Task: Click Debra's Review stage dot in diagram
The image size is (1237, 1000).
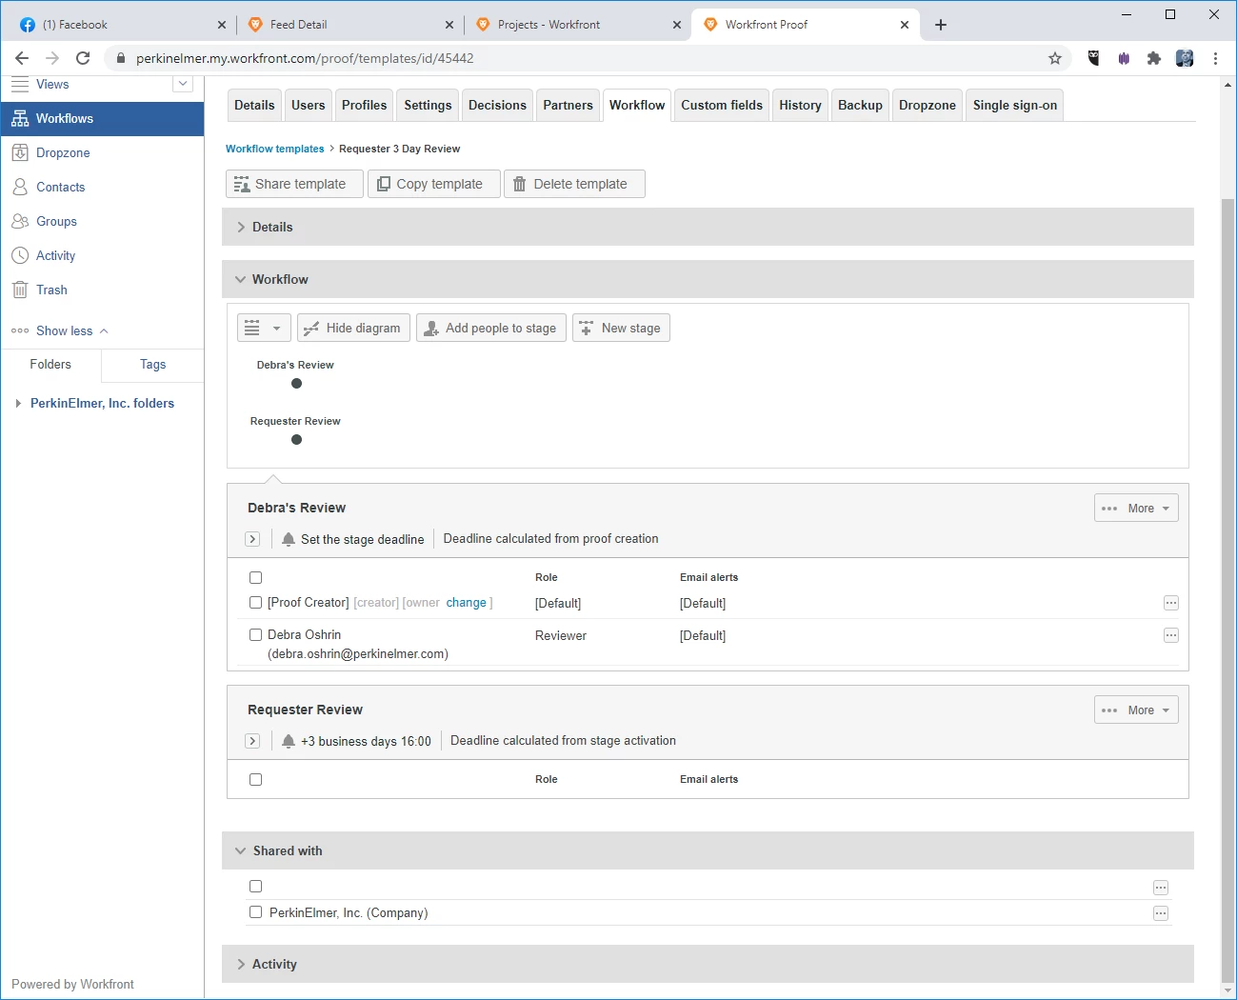Action: coord(297,384)
